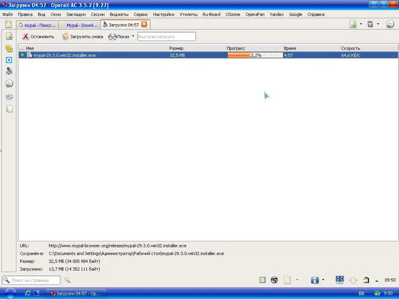
Task: Click the closed tabs trash bin icon
Action: [370, 24]
